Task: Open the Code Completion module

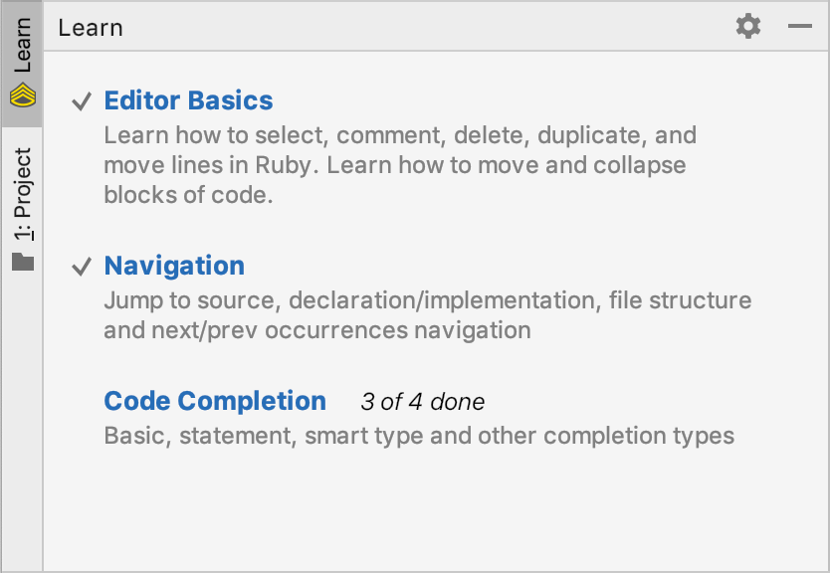Action: click(215, 401)
